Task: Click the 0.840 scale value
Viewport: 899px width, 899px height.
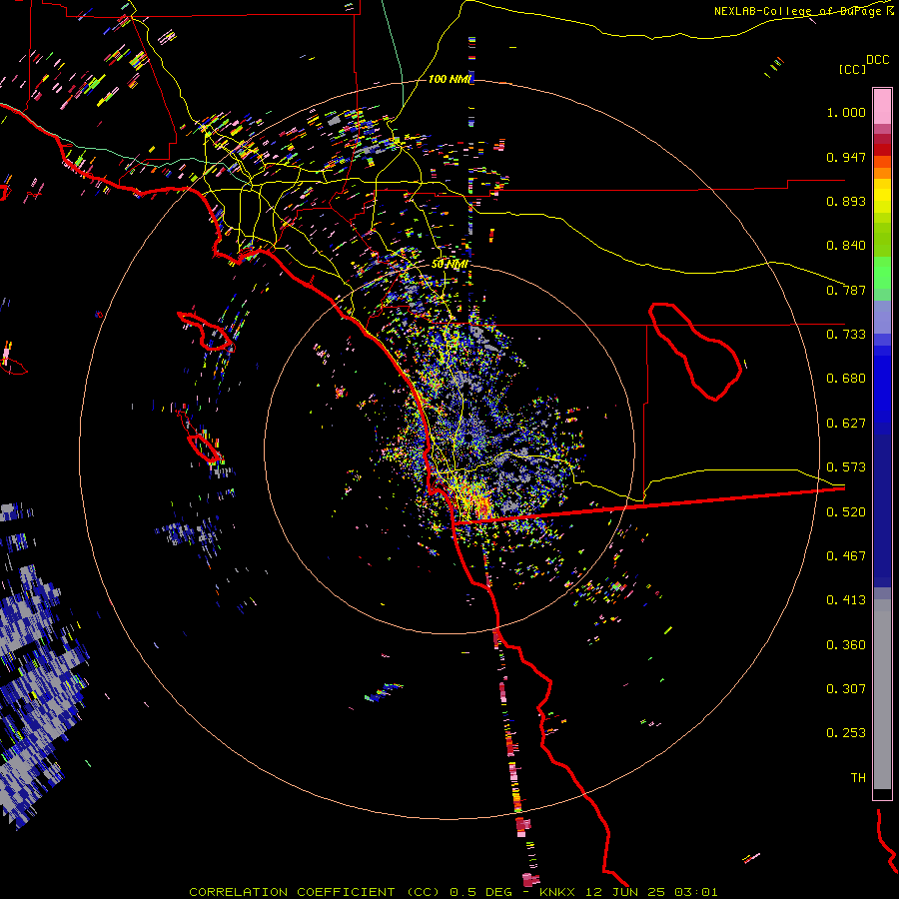Action: tap(846, 246)
